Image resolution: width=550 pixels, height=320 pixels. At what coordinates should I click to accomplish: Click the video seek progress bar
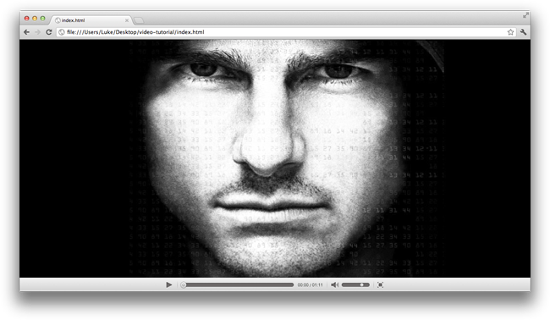pos(237,285)
